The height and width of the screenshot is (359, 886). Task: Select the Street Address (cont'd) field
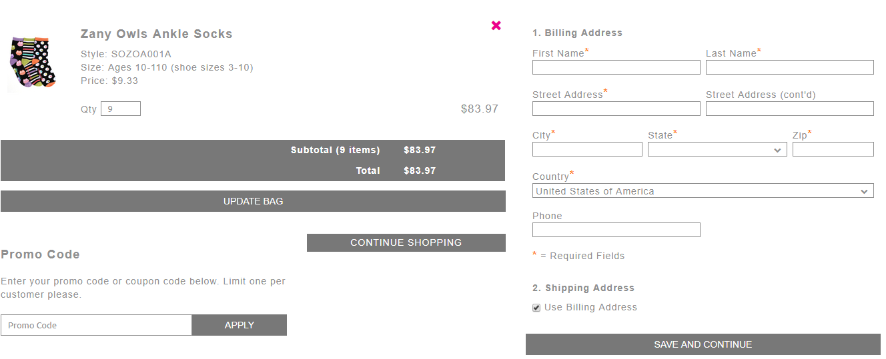(x=790, y=109)
